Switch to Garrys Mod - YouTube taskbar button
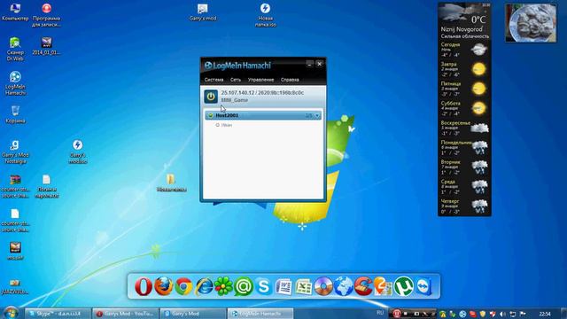The image size is (567, 319). coord(125,314)
